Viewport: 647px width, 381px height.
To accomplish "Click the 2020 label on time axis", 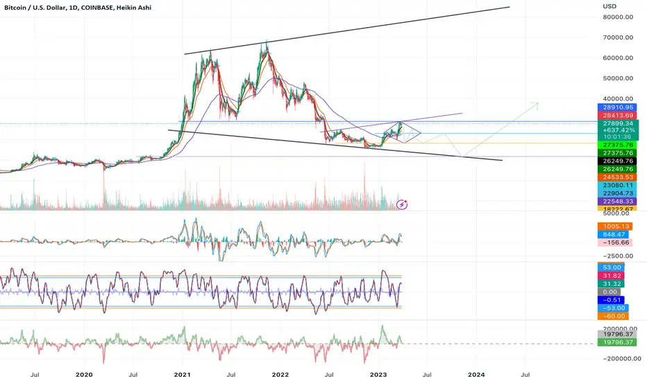I will pyautogui.click(x=84, y=374).
